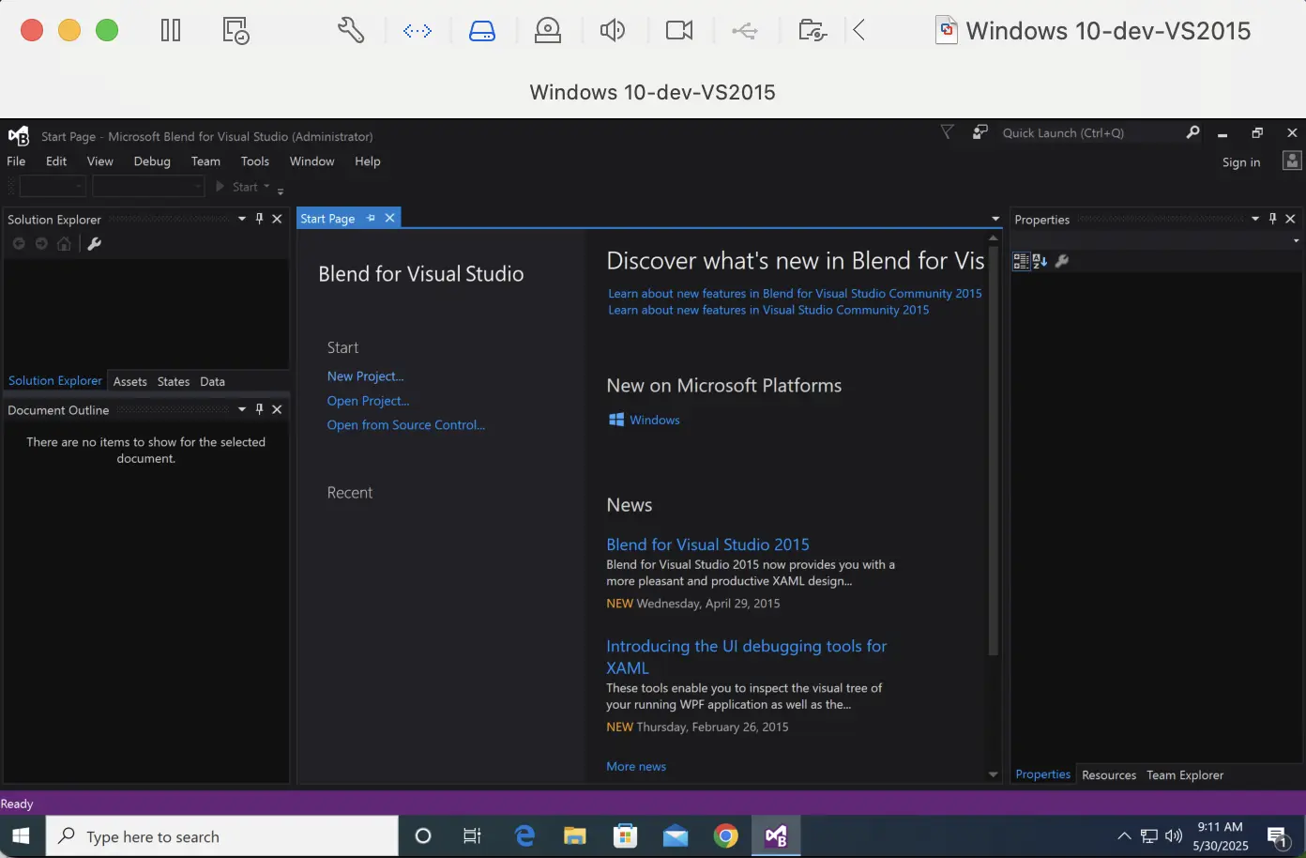Click the Sign in button

tap(1240, 162)
